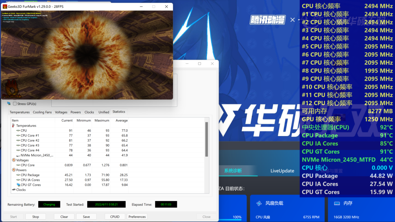The width and height of the screenshot is (395, 222).
Task: Click the Test Started timestamp field
Action: click(106, 204)
